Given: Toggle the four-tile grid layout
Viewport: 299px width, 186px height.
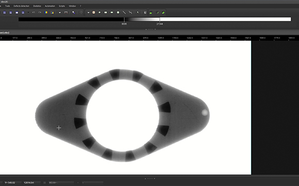Looking at the screenshot, I should click(5, 12).
